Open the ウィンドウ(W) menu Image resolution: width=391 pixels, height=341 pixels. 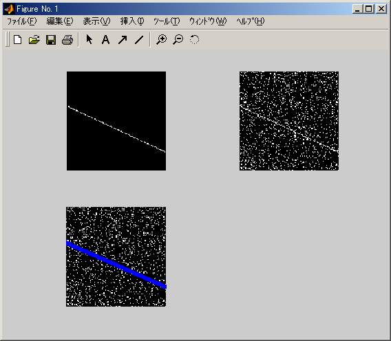coord(208,21)
